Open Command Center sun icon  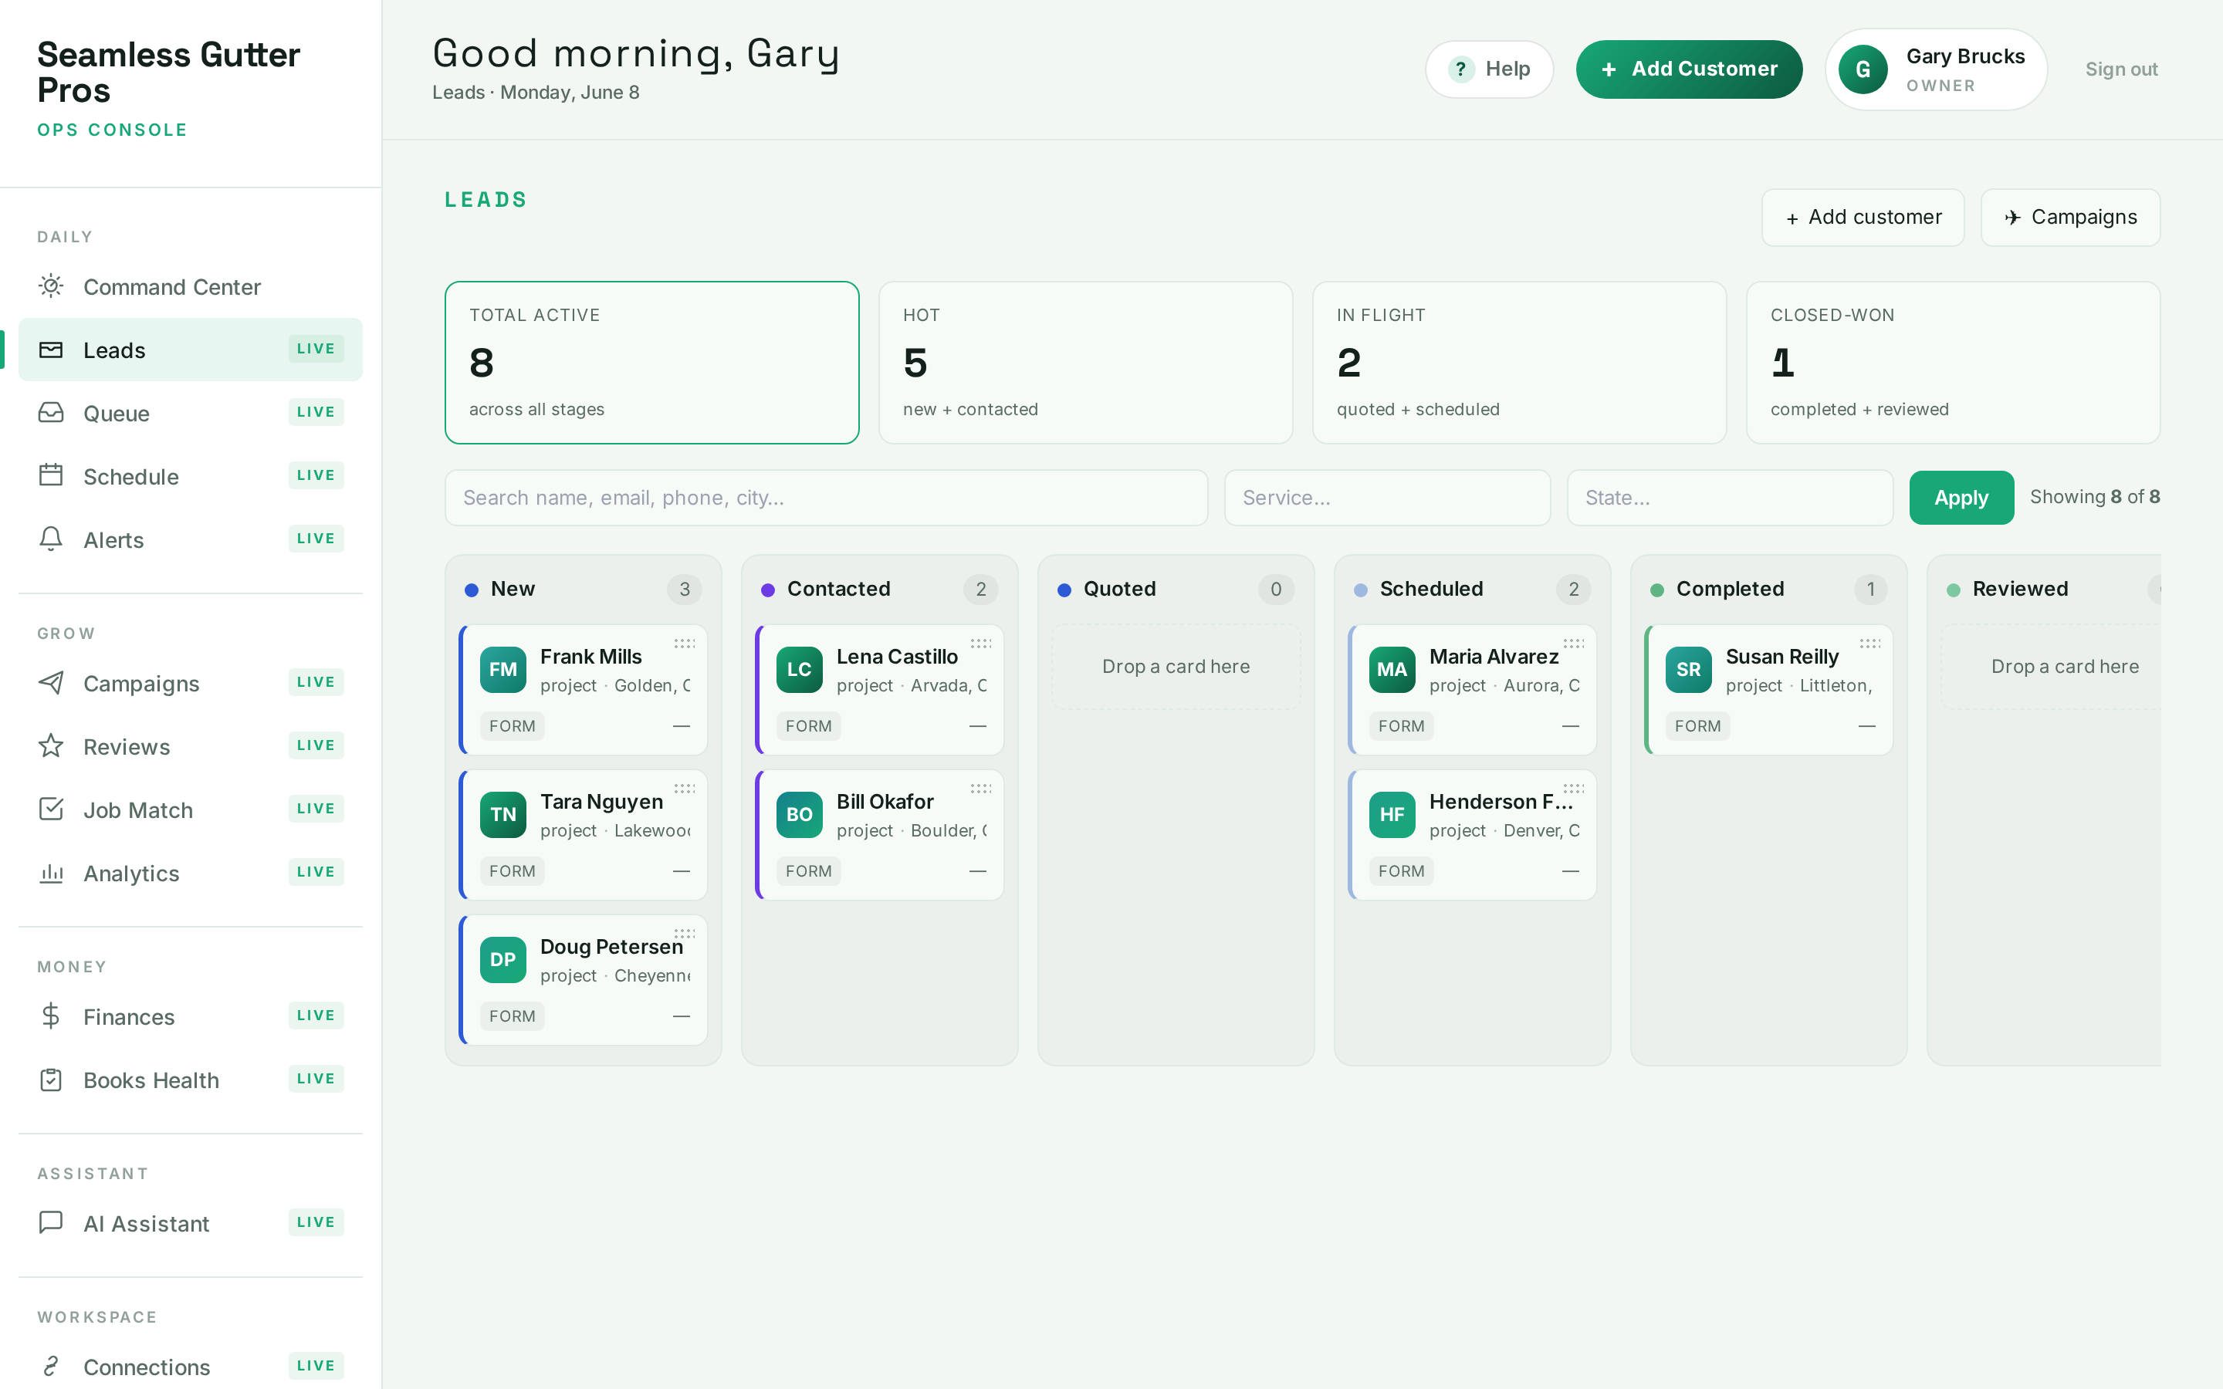pyautogui.click(x=52, y=286)
